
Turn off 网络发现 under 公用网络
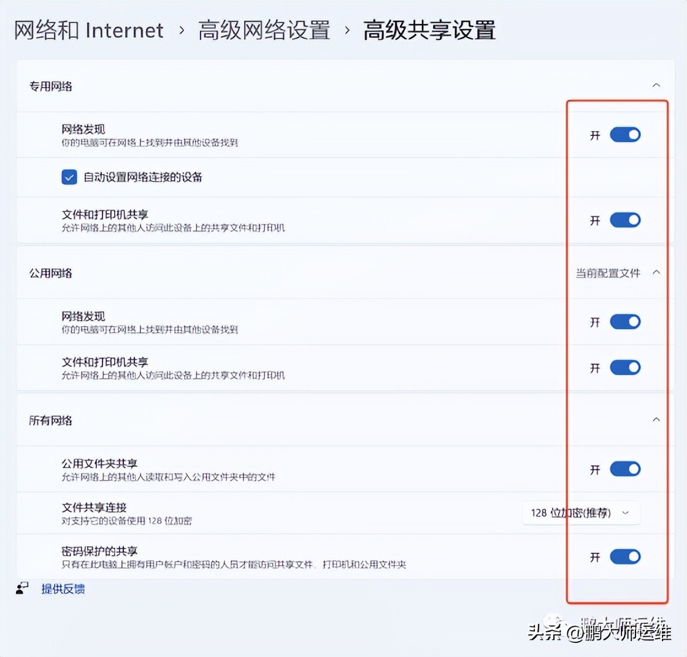[x=625, y=321]
